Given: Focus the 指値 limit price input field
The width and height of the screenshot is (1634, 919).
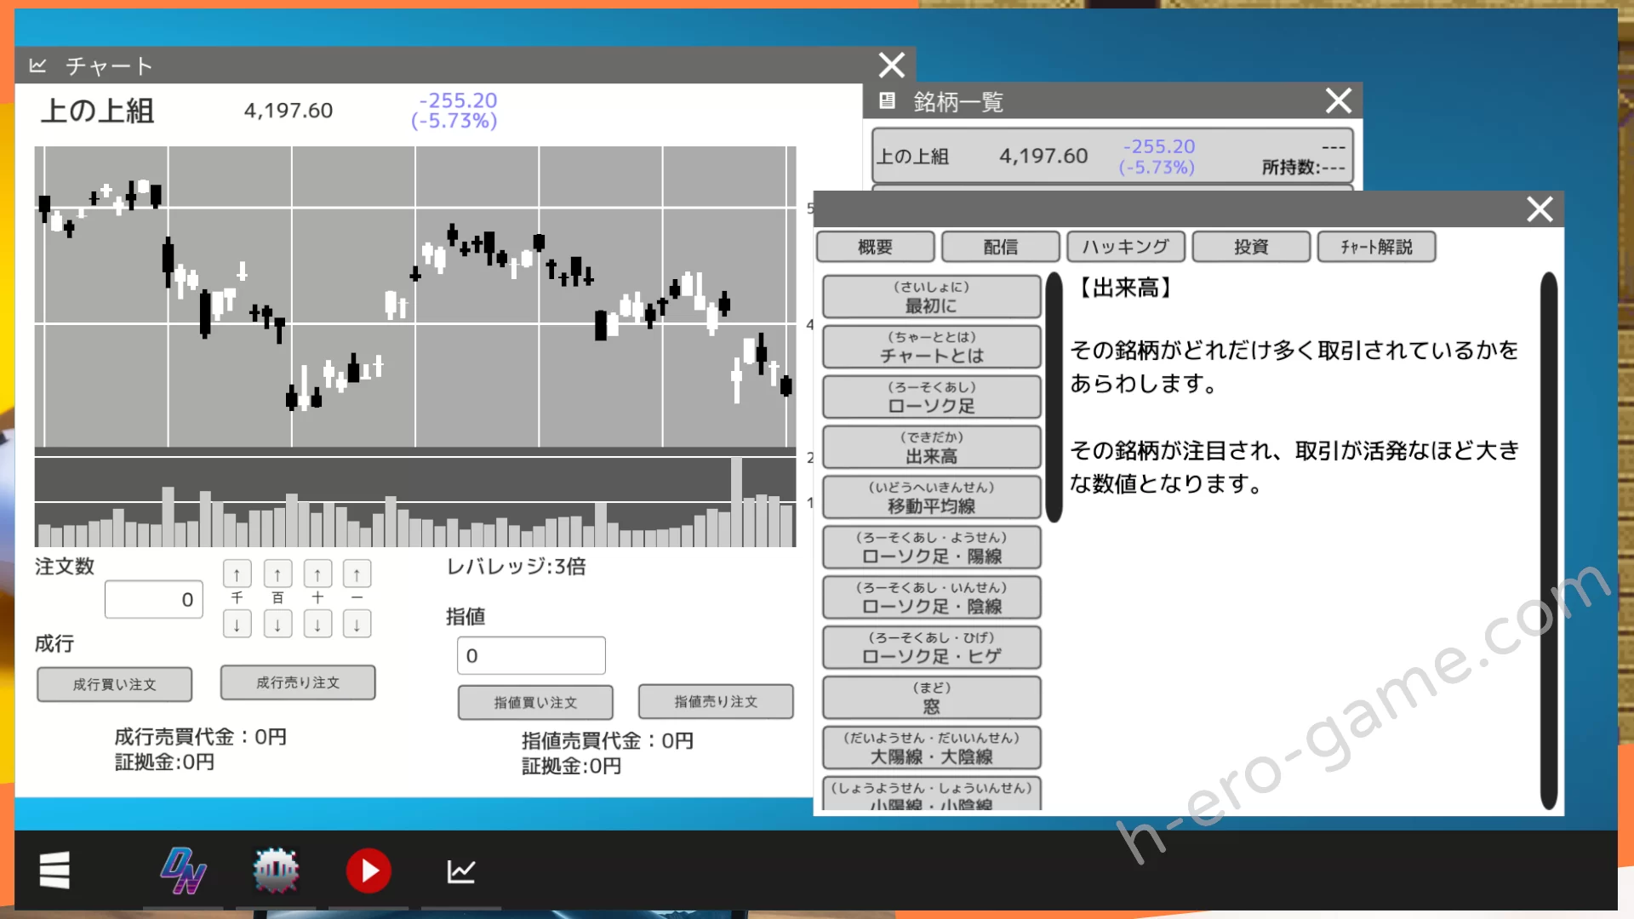Looking at the screenshot, I should click(531, 655).
